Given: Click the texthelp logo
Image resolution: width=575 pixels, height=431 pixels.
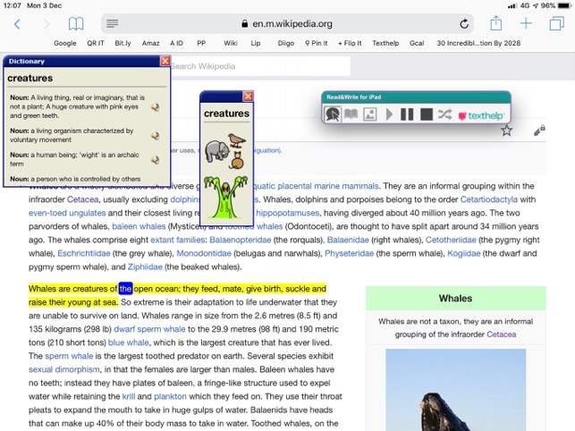Looking at the screenshot, I should tap(481, 115).
